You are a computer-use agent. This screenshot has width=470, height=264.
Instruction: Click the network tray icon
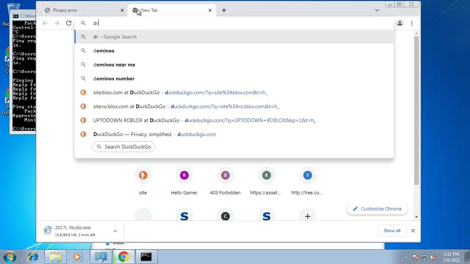click(424, 257)
